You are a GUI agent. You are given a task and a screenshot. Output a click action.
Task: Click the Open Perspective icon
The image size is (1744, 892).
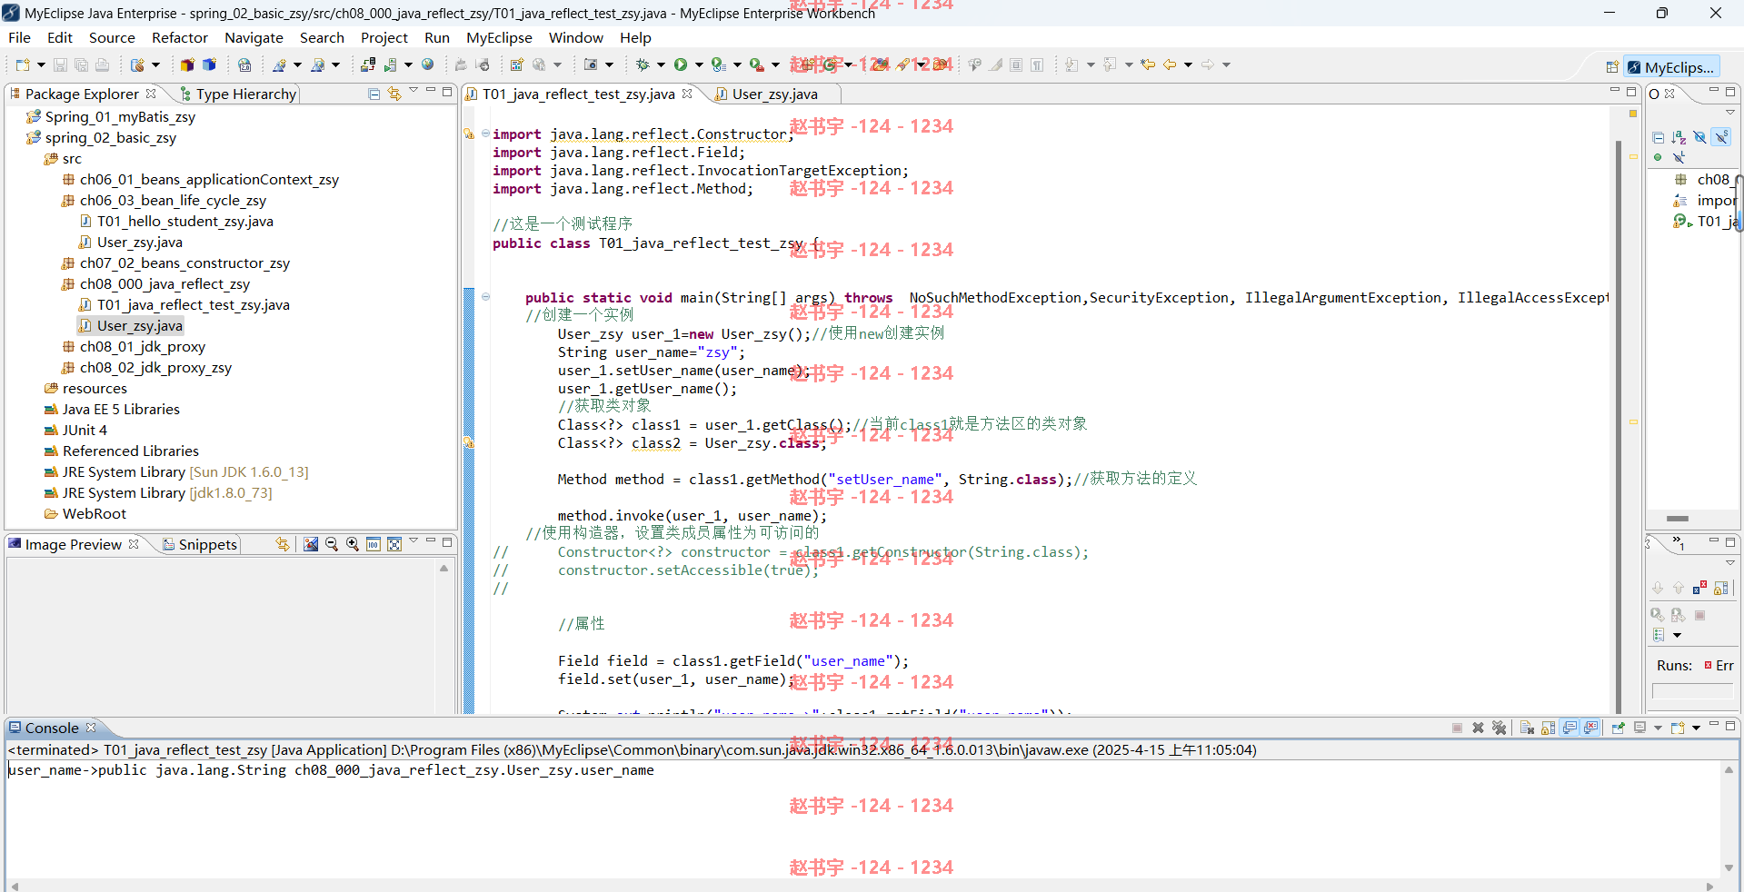pos(1612,67)
